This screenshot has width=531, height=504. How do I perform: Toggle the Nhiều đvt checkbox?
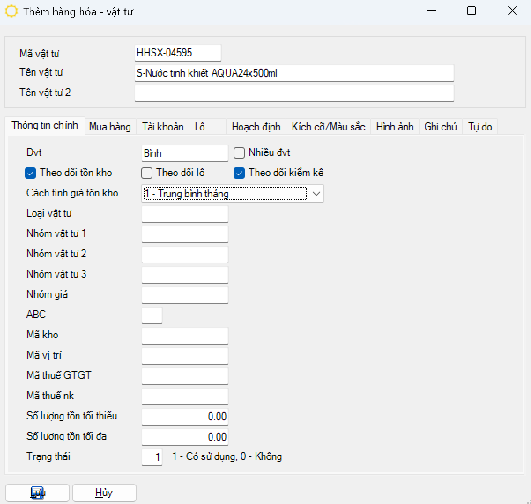(x=239, y=153)
